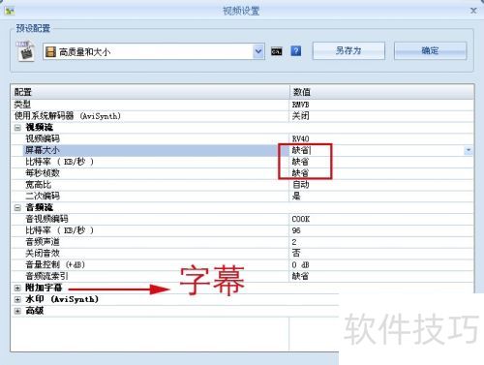Click the 是 value of 二次编码
Viewport: 484px width, 365px height.
(x=296, y=197)
